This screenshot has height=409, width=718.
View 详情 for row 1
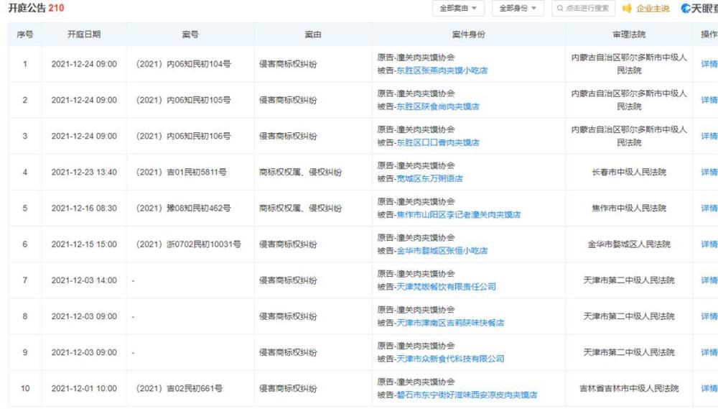coord(709,64)
